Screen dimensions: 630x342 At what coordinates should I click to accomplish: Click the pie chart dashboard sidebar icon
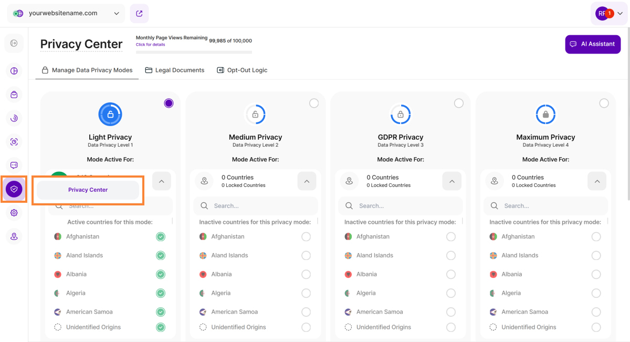click(14, 71)
